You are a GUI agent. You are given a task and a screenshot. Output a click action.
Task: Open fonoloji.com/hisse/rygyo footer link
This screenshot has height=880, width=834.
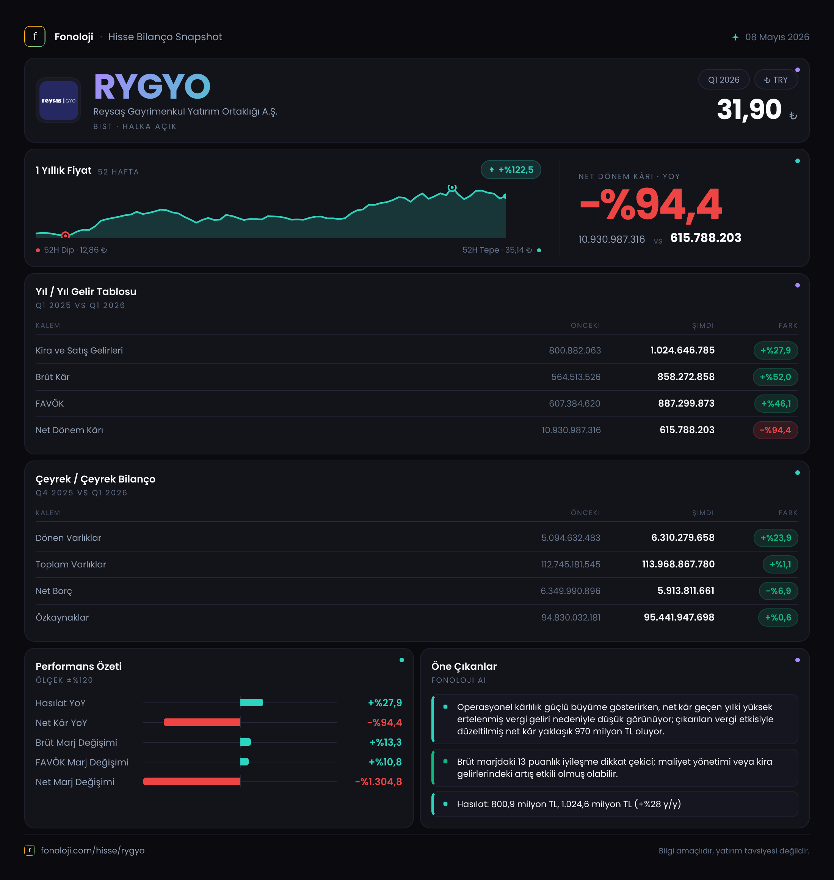point(92,850)
